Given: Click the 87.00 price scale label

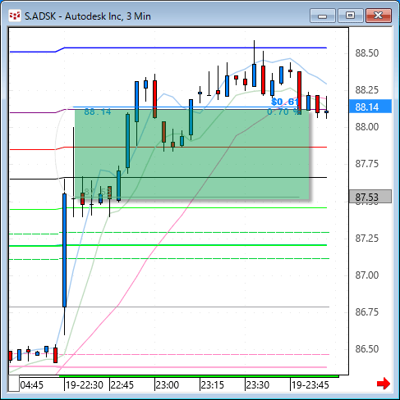Looking at the screenshot, I should pos(367,275).
